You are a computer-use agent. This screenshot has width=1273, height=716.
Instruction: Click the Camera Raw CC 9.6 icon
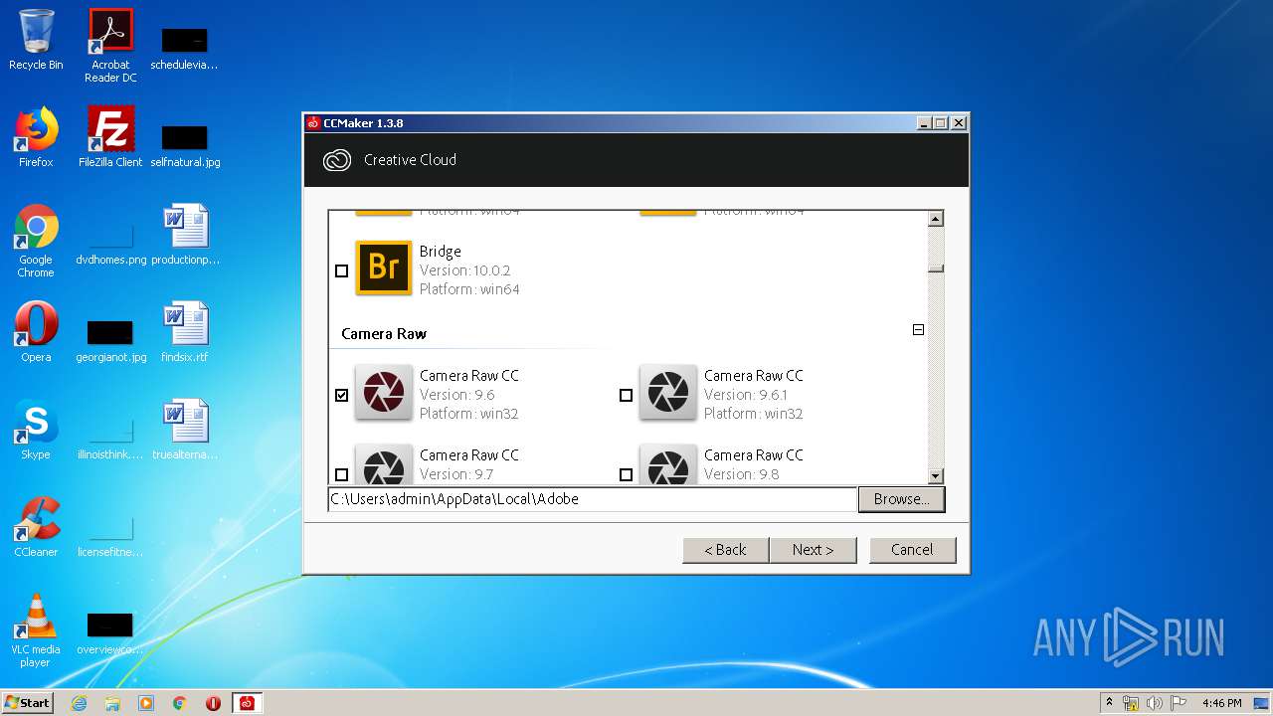pos(384,392)
